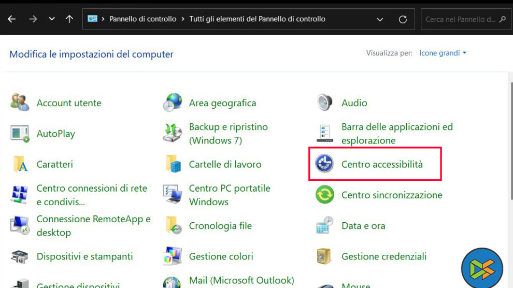Screen dimensions: 513x288
Task: Open Centro PC portatile Windows icon
Action: coord(173,194)
